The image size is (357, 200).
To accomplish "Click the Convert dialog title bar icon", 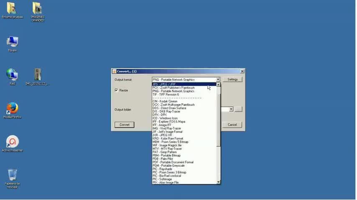I will coord(114,71).
